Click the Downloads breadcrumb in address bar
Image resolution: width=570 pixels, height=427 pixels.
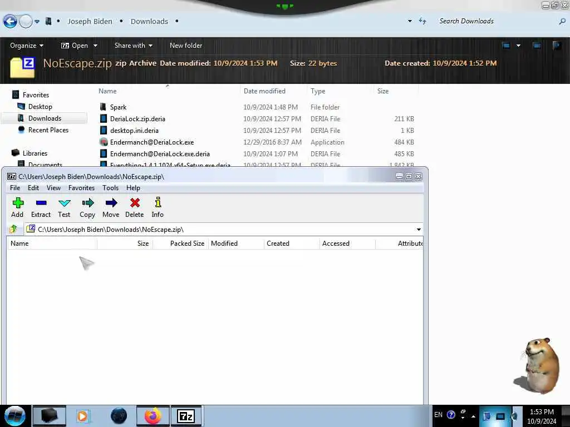(149, 22)
